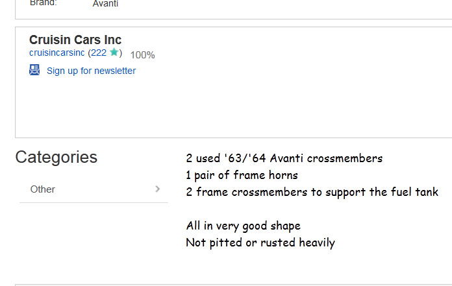View the 222 feedback score
This screenshot has width=452, height=286.
[x=99, y=53]
